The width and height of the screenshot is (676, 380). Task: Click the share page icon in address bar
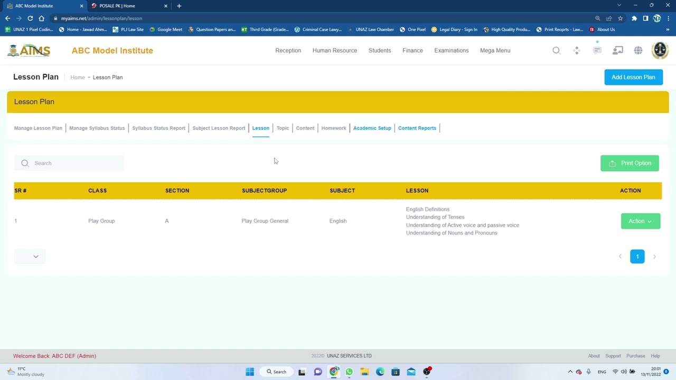[x=609, y=18]
